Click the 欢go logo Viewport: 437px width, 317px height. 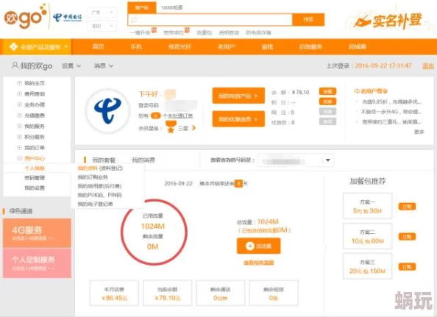[25, 16]
